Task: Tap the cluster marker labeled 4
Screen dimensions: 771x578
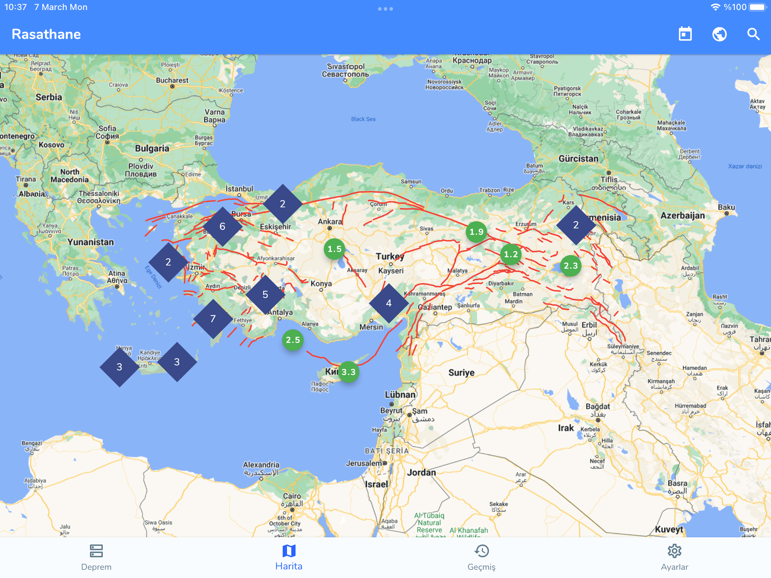Action: (389, 303)
